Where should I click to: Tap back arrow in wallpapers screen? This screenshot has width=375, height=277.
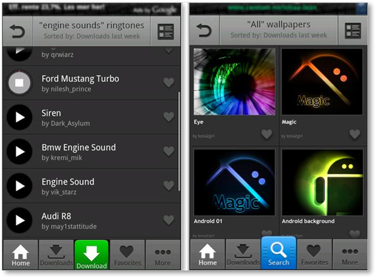pyautogui.click(x=204, y=30)
